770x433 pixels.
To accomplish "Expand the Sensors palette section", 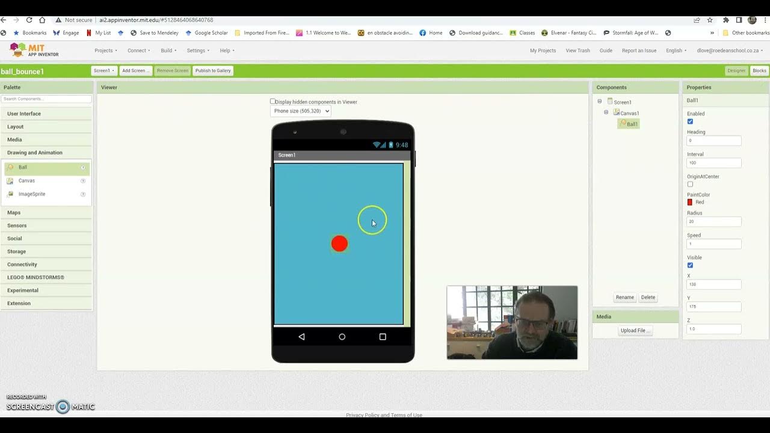I will (x=46, y=226).
